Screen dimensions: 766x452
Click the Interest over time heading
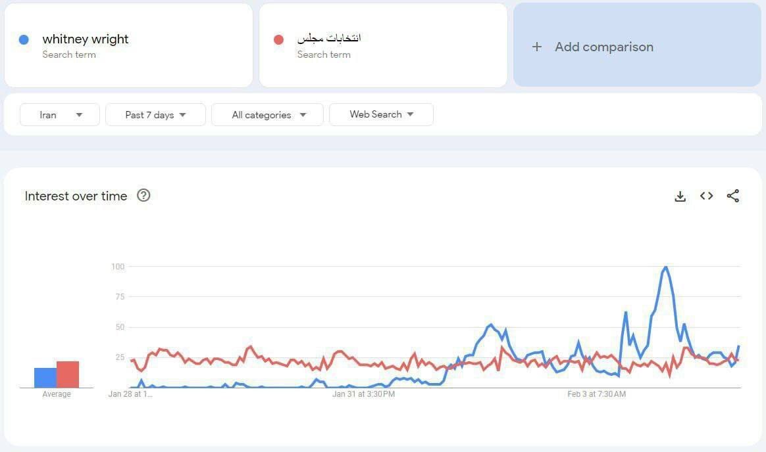76,196
